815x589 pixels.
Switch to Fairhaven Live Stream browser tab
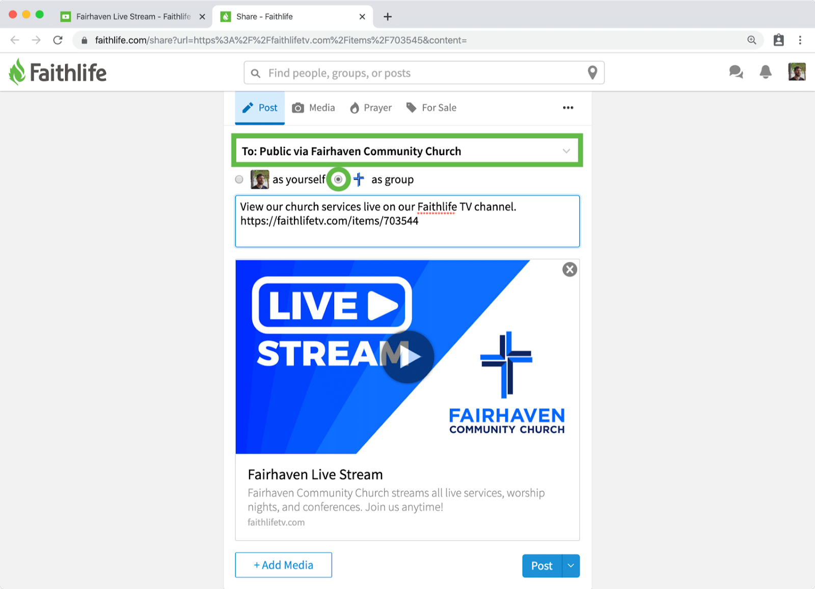(x=133, y=17)
